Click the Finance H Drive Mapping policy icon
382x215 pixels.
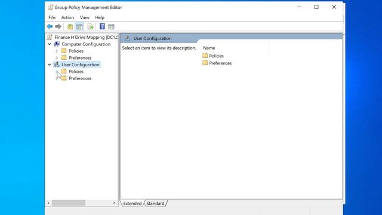(50, 37)
